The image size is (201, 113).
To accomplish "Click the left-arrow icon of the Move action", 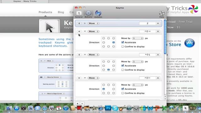I will 79,78.
